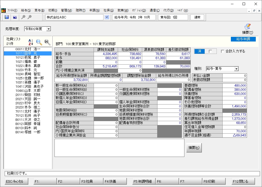The image size is (262, 187).
Task: Click 新一般生命保険料(A) value field
Action: tap(106, 86)
